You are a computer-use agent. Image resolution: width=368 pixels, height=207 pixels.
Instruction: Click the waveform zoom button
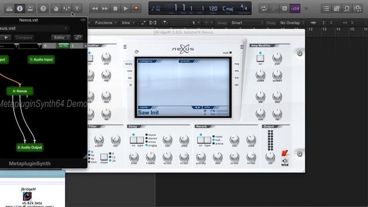[x=313, y=23]
